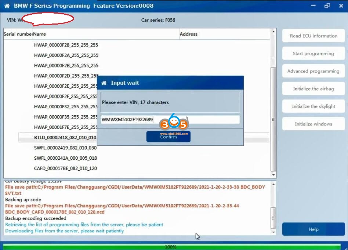Viewport: 348px width, 250px height.
Task: Click the VIN input field
Action: point(170,119)
